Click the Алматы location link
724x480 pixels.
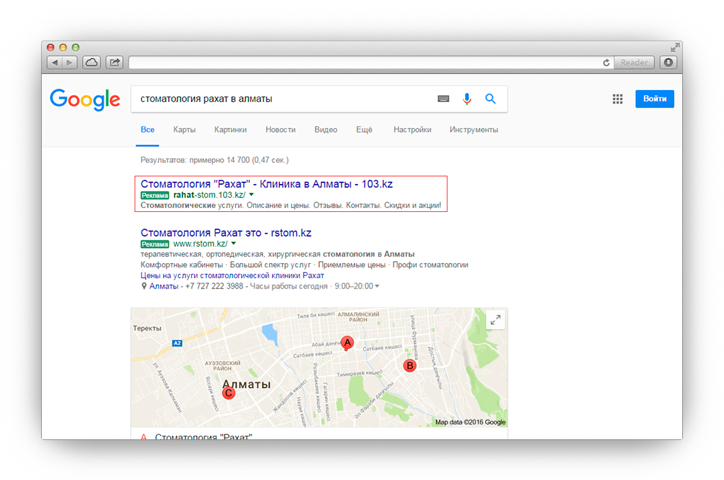pyautogui.click(x=164, y=286)
